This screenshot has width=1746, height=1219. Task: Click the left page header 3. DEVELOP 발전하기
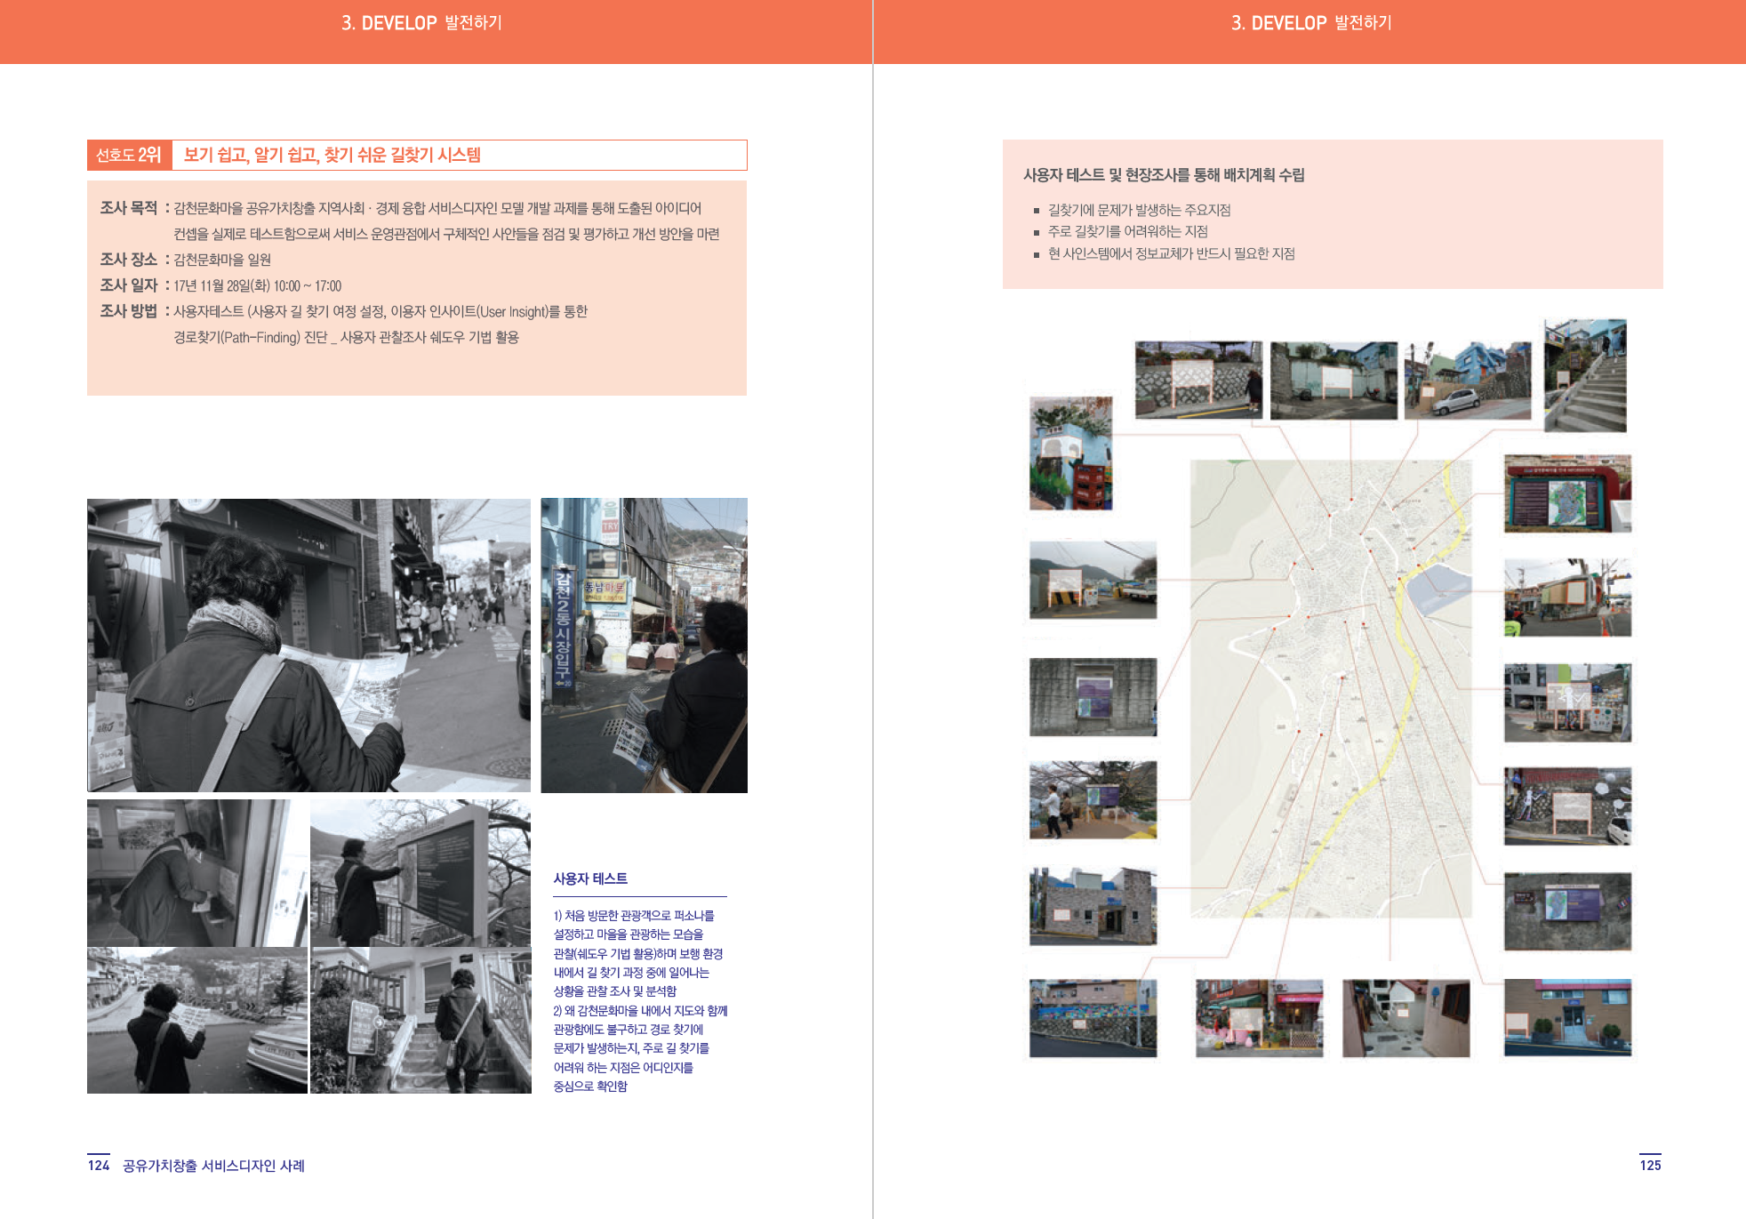[x=421, y=23]
